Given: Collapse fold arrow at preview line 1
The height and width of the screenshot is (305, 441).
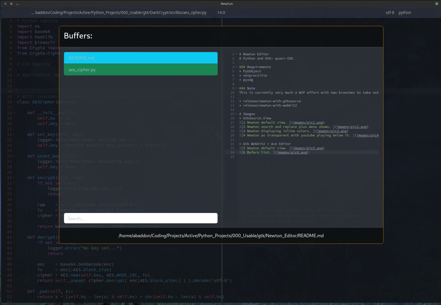Looking at the screenshot, I should coord(236,54).
